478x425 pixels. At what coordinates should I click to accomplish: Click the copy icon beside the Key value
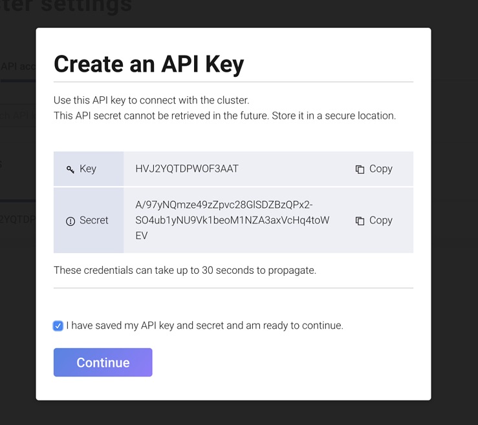(360, 169)
